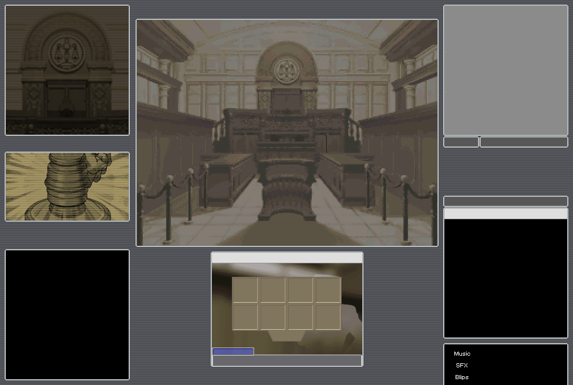Screen dimensions: 573x385
Task: Select the fourth emote slot in top row
Action: [x=328, y=290]
